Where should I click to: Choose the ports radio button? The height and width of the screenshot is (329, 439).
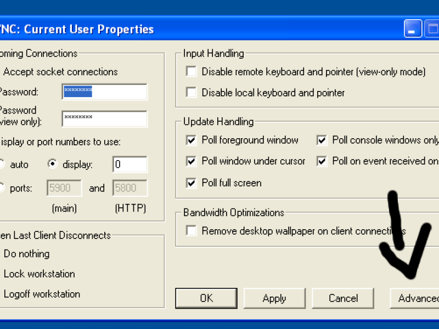2,188
